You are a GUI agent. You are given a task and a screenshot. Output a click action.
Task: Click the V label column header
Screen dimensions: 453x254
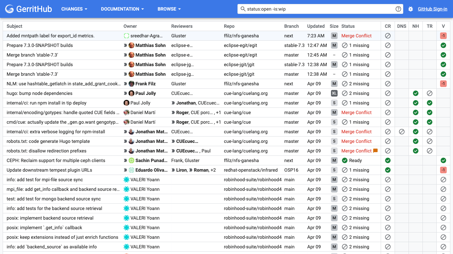pyautogui.click(x=443, y=26)
